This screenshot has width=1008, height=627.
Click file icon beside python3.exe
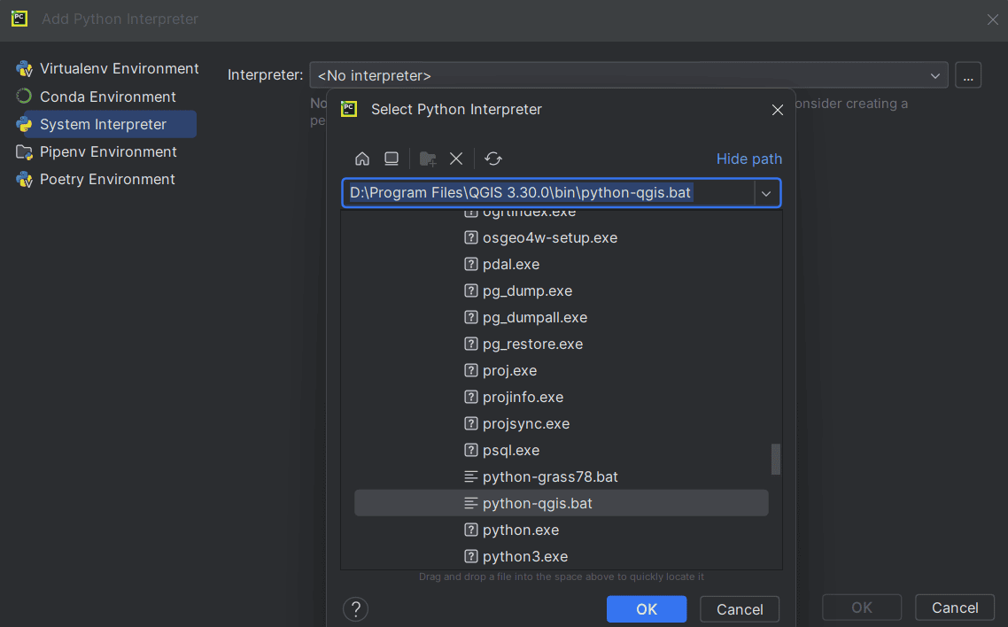click(x=470, y=556)
